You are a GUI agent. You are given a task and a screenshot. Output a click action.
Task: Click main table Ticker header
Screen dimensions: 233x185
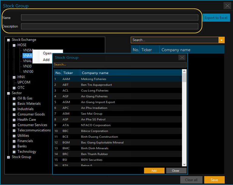click(x=149, y=50)
